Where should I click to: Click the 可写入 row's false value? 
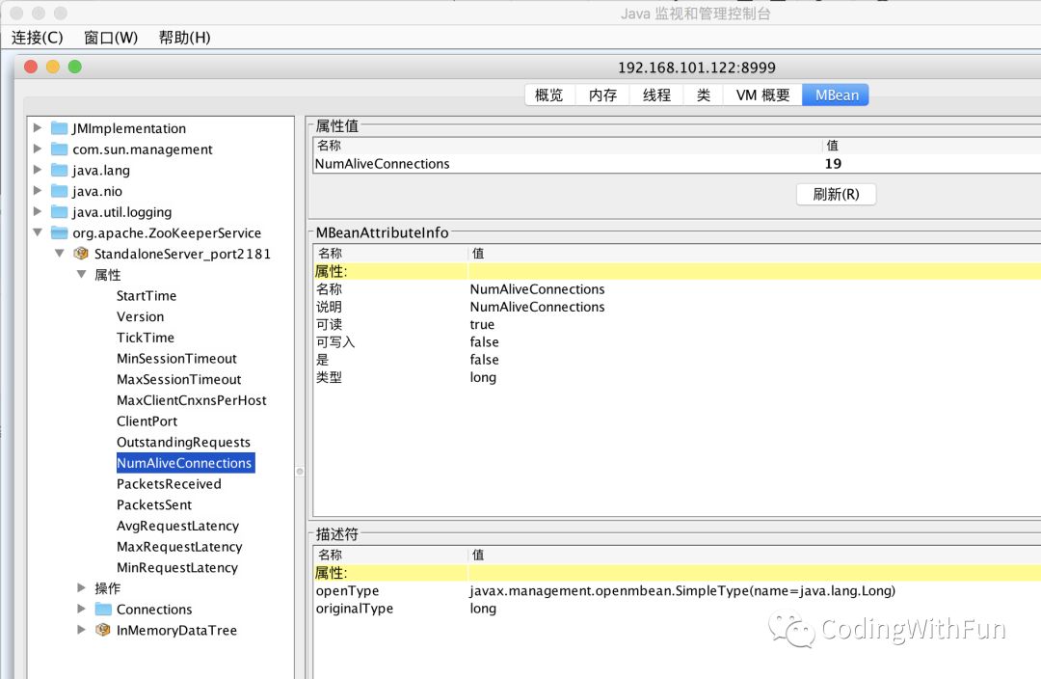point(484,341)
